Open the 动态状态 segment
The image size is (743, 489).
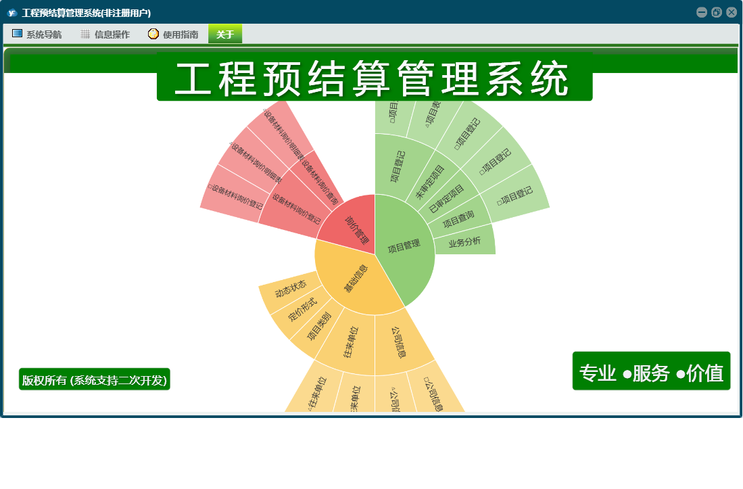pyautogui.click(x=290, y=289)
